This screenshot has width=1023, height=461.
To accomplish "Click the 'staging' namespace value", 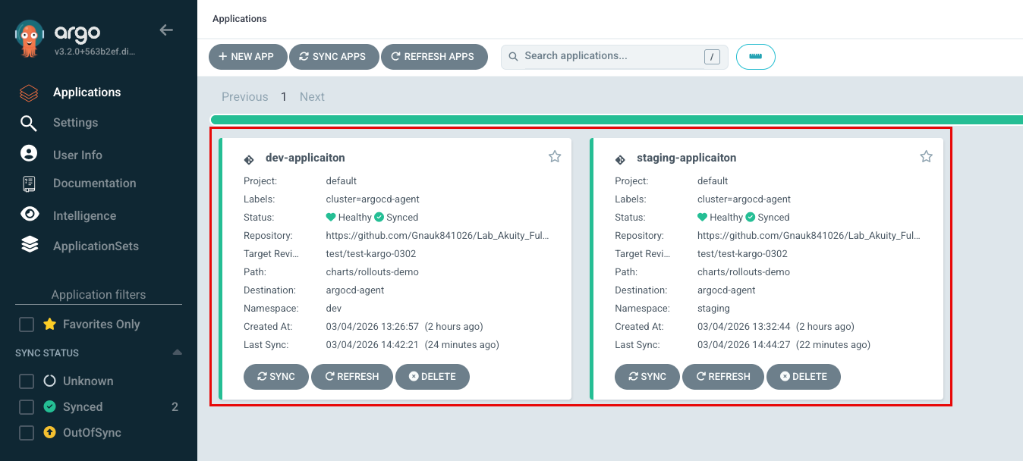I will tap(713, 309).
